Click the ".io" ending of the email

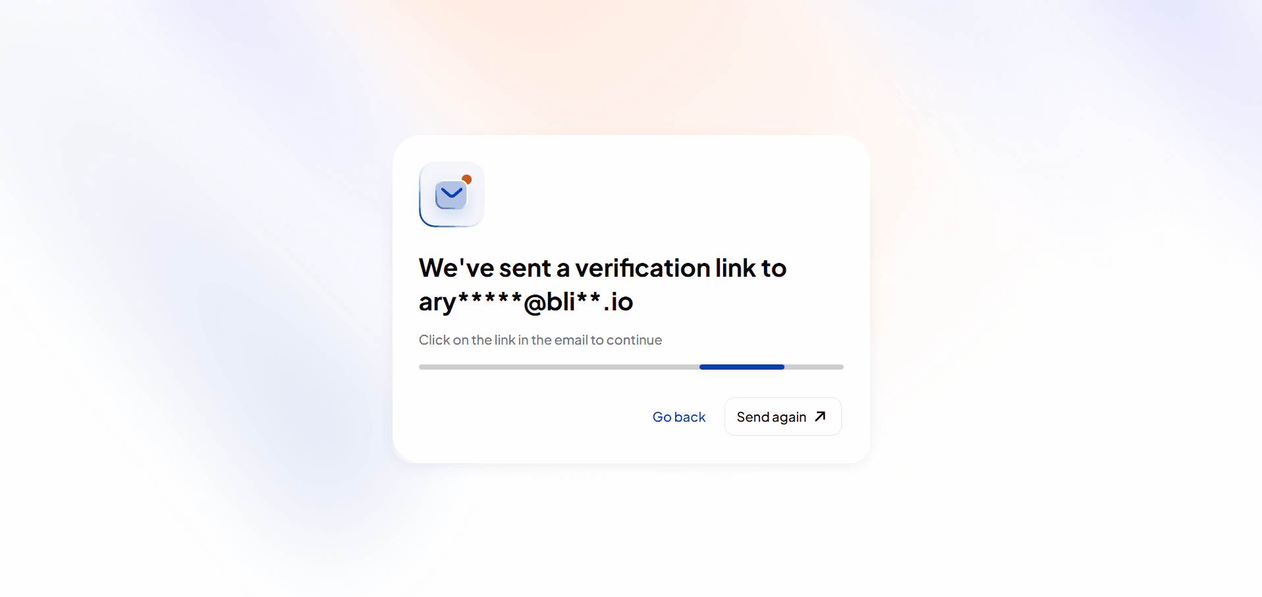coord(618,302)
